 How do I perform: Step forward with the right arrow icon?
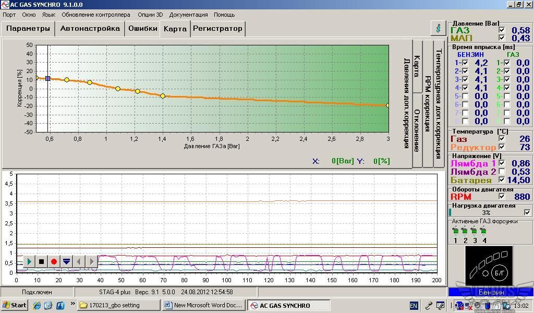point(91,262)
